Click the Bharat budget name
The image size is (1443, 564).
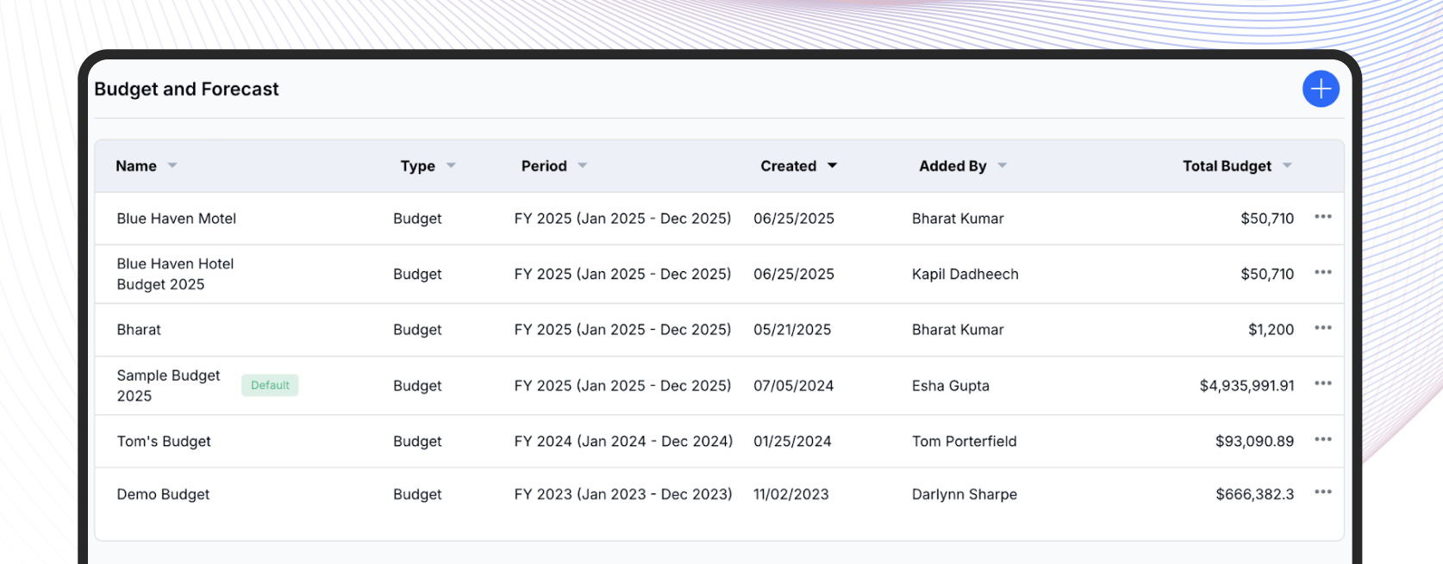pos(139,330)
